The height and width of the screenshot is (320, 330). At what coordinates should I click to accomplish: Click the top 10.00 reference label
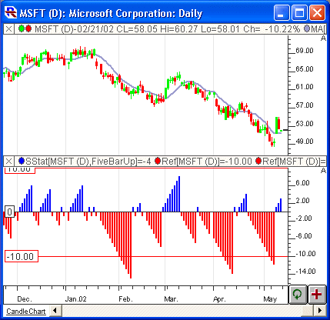click(20, 170)
